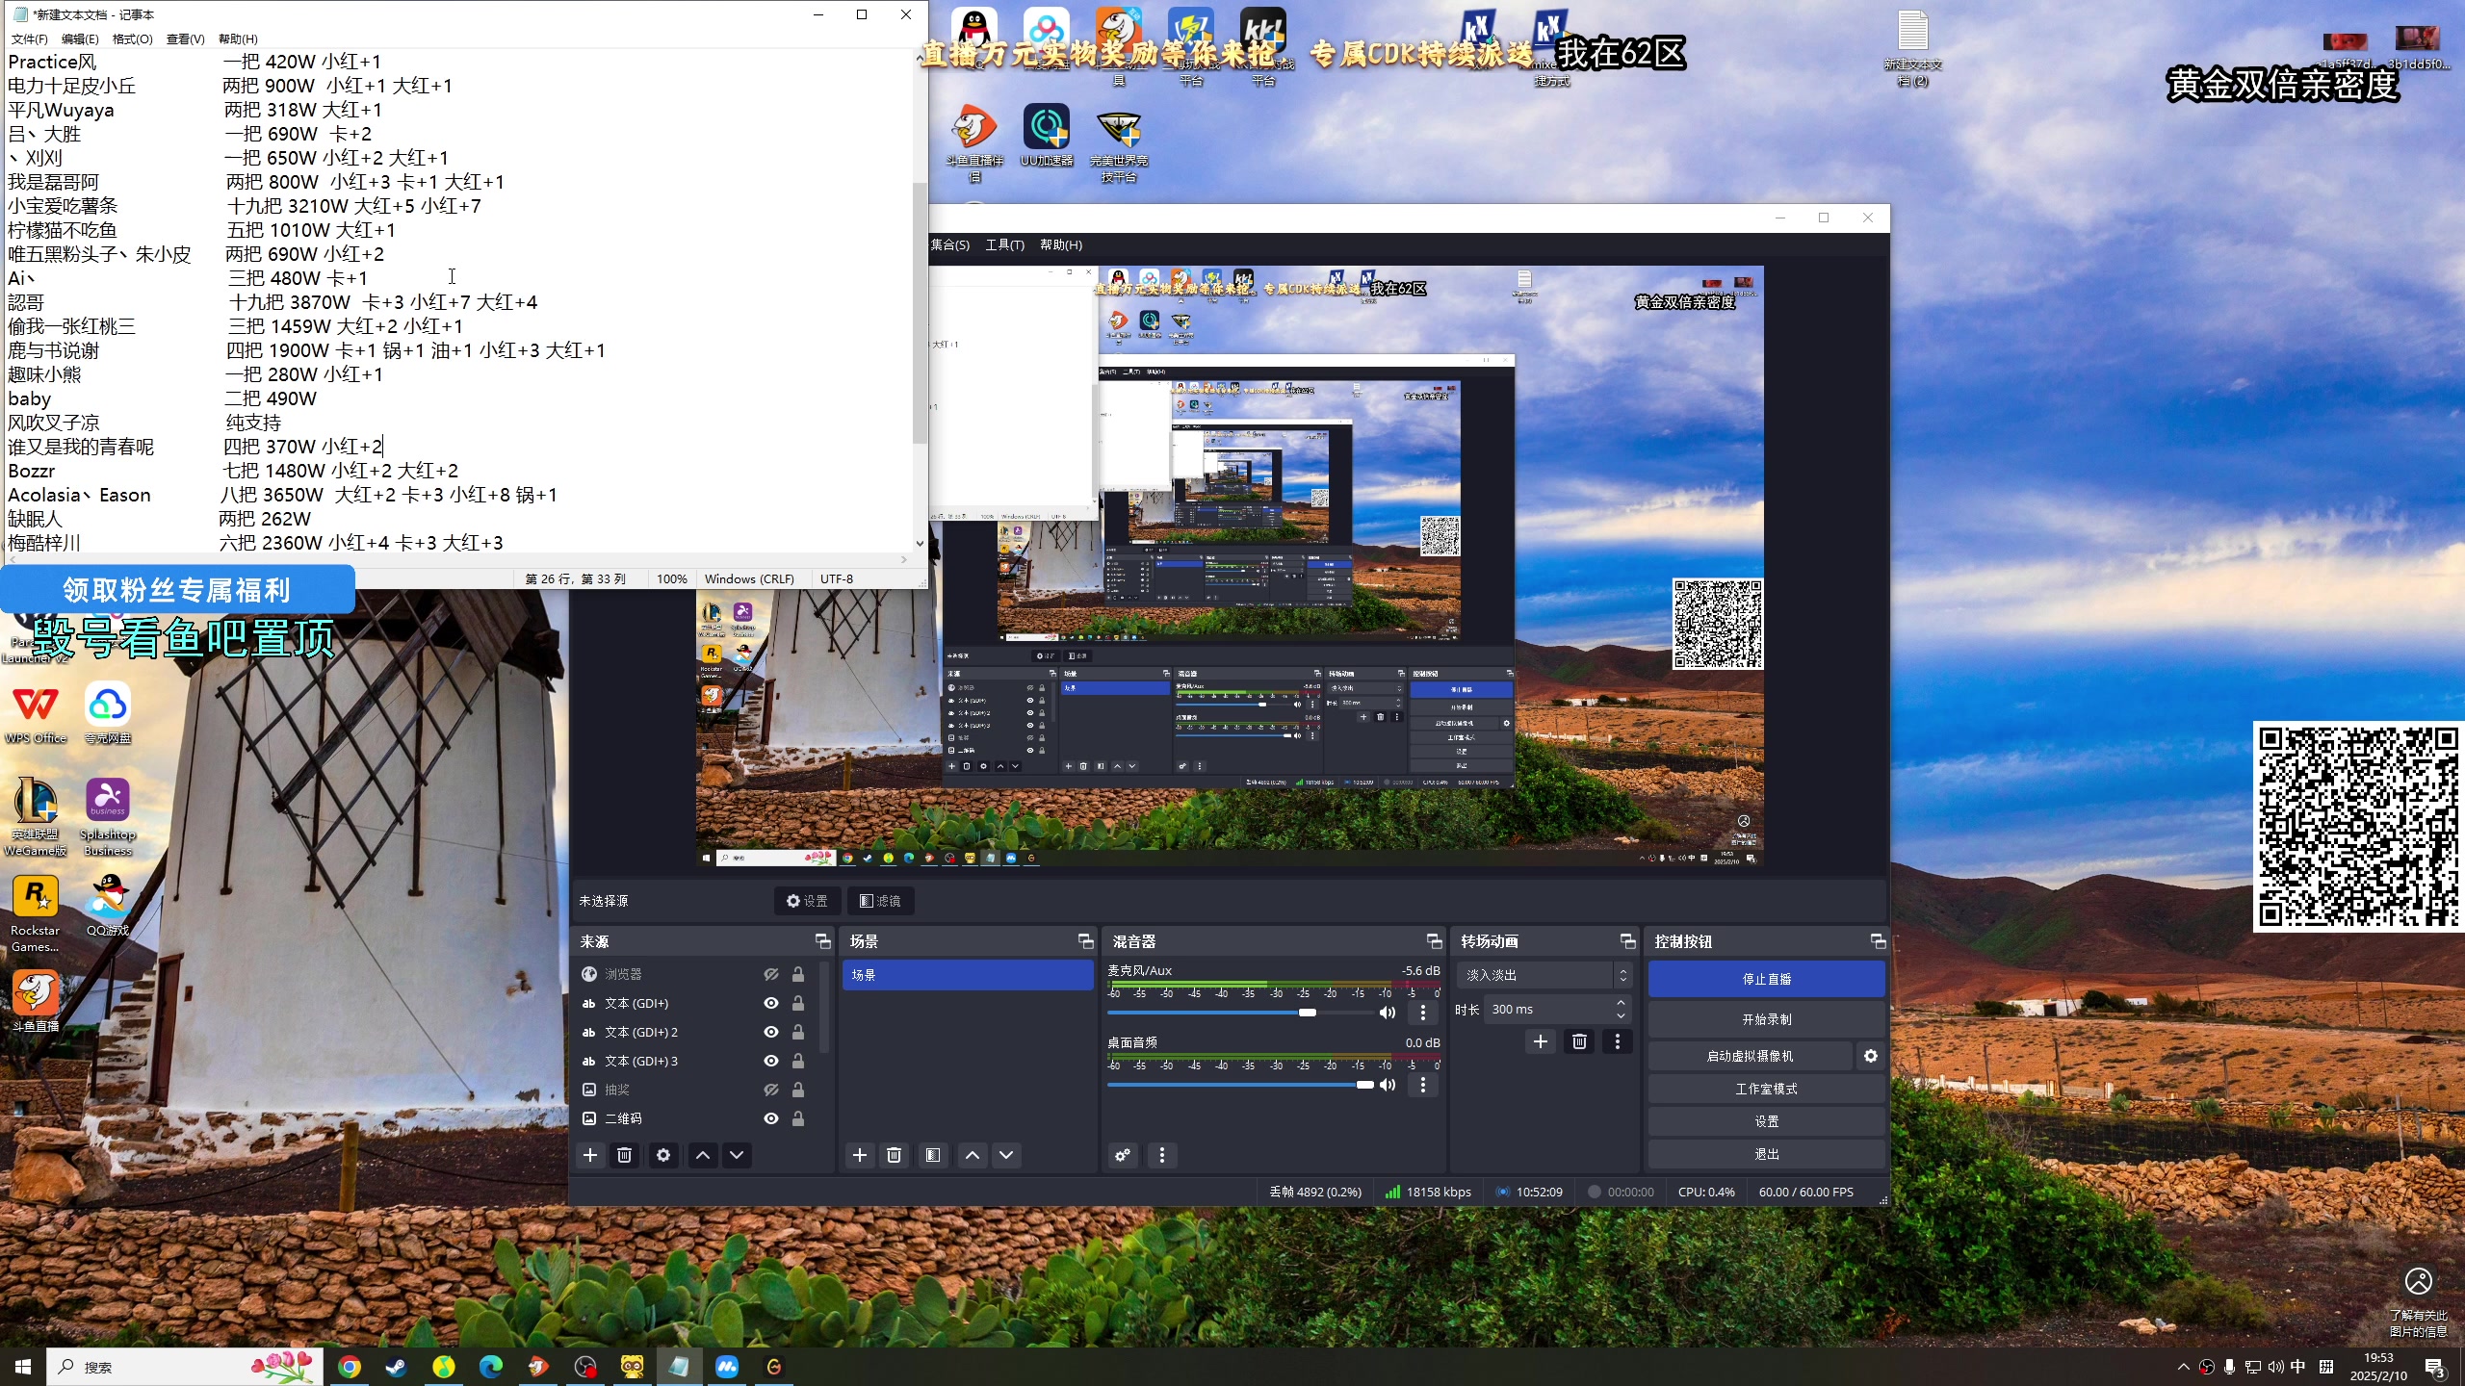Viewport: 2465px width, 1386px height.
Task: Delete selected source with trash icon
Action: click(x=625, y=1155)
